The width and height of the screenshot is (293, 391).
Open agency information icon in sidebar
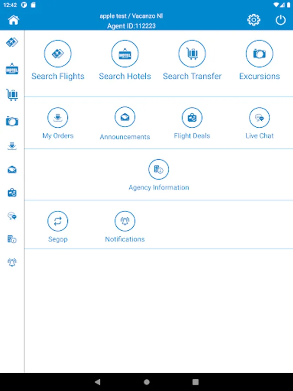12,239
